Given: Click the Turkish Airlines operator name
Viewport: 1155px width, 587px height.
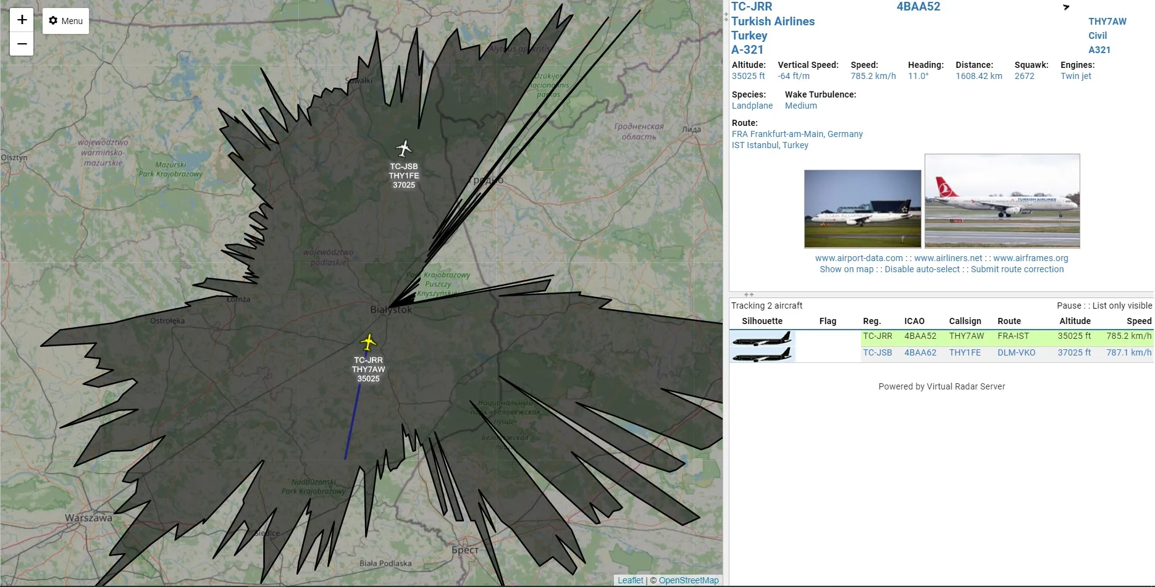Looking at the screenshot, I should [x=773, y=22].
